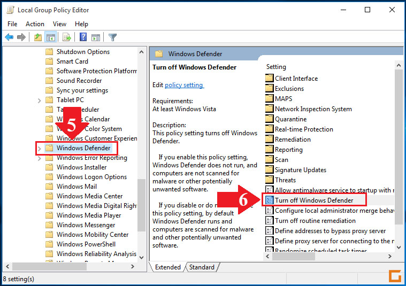Image resolution: width=406 pixels, height=286 pixels.
Task: Click the Reporting folder icon
Action: tap(269, 149)
